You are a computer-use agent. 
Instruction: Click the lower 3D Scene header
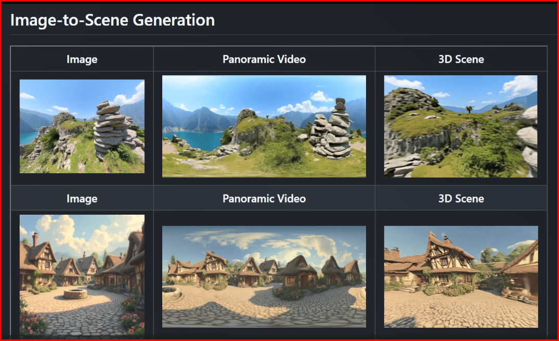461,199
